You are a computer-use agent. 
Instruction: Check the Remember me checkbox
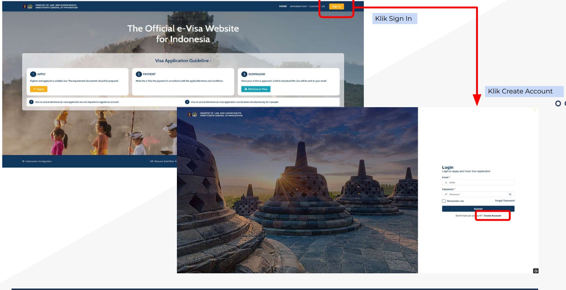444,201
